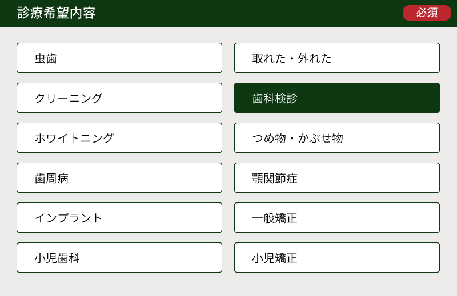The width and height of the screenshot is (457, 296).
Task: Click the red 必須 badge
Action: [x=427, y=13]
